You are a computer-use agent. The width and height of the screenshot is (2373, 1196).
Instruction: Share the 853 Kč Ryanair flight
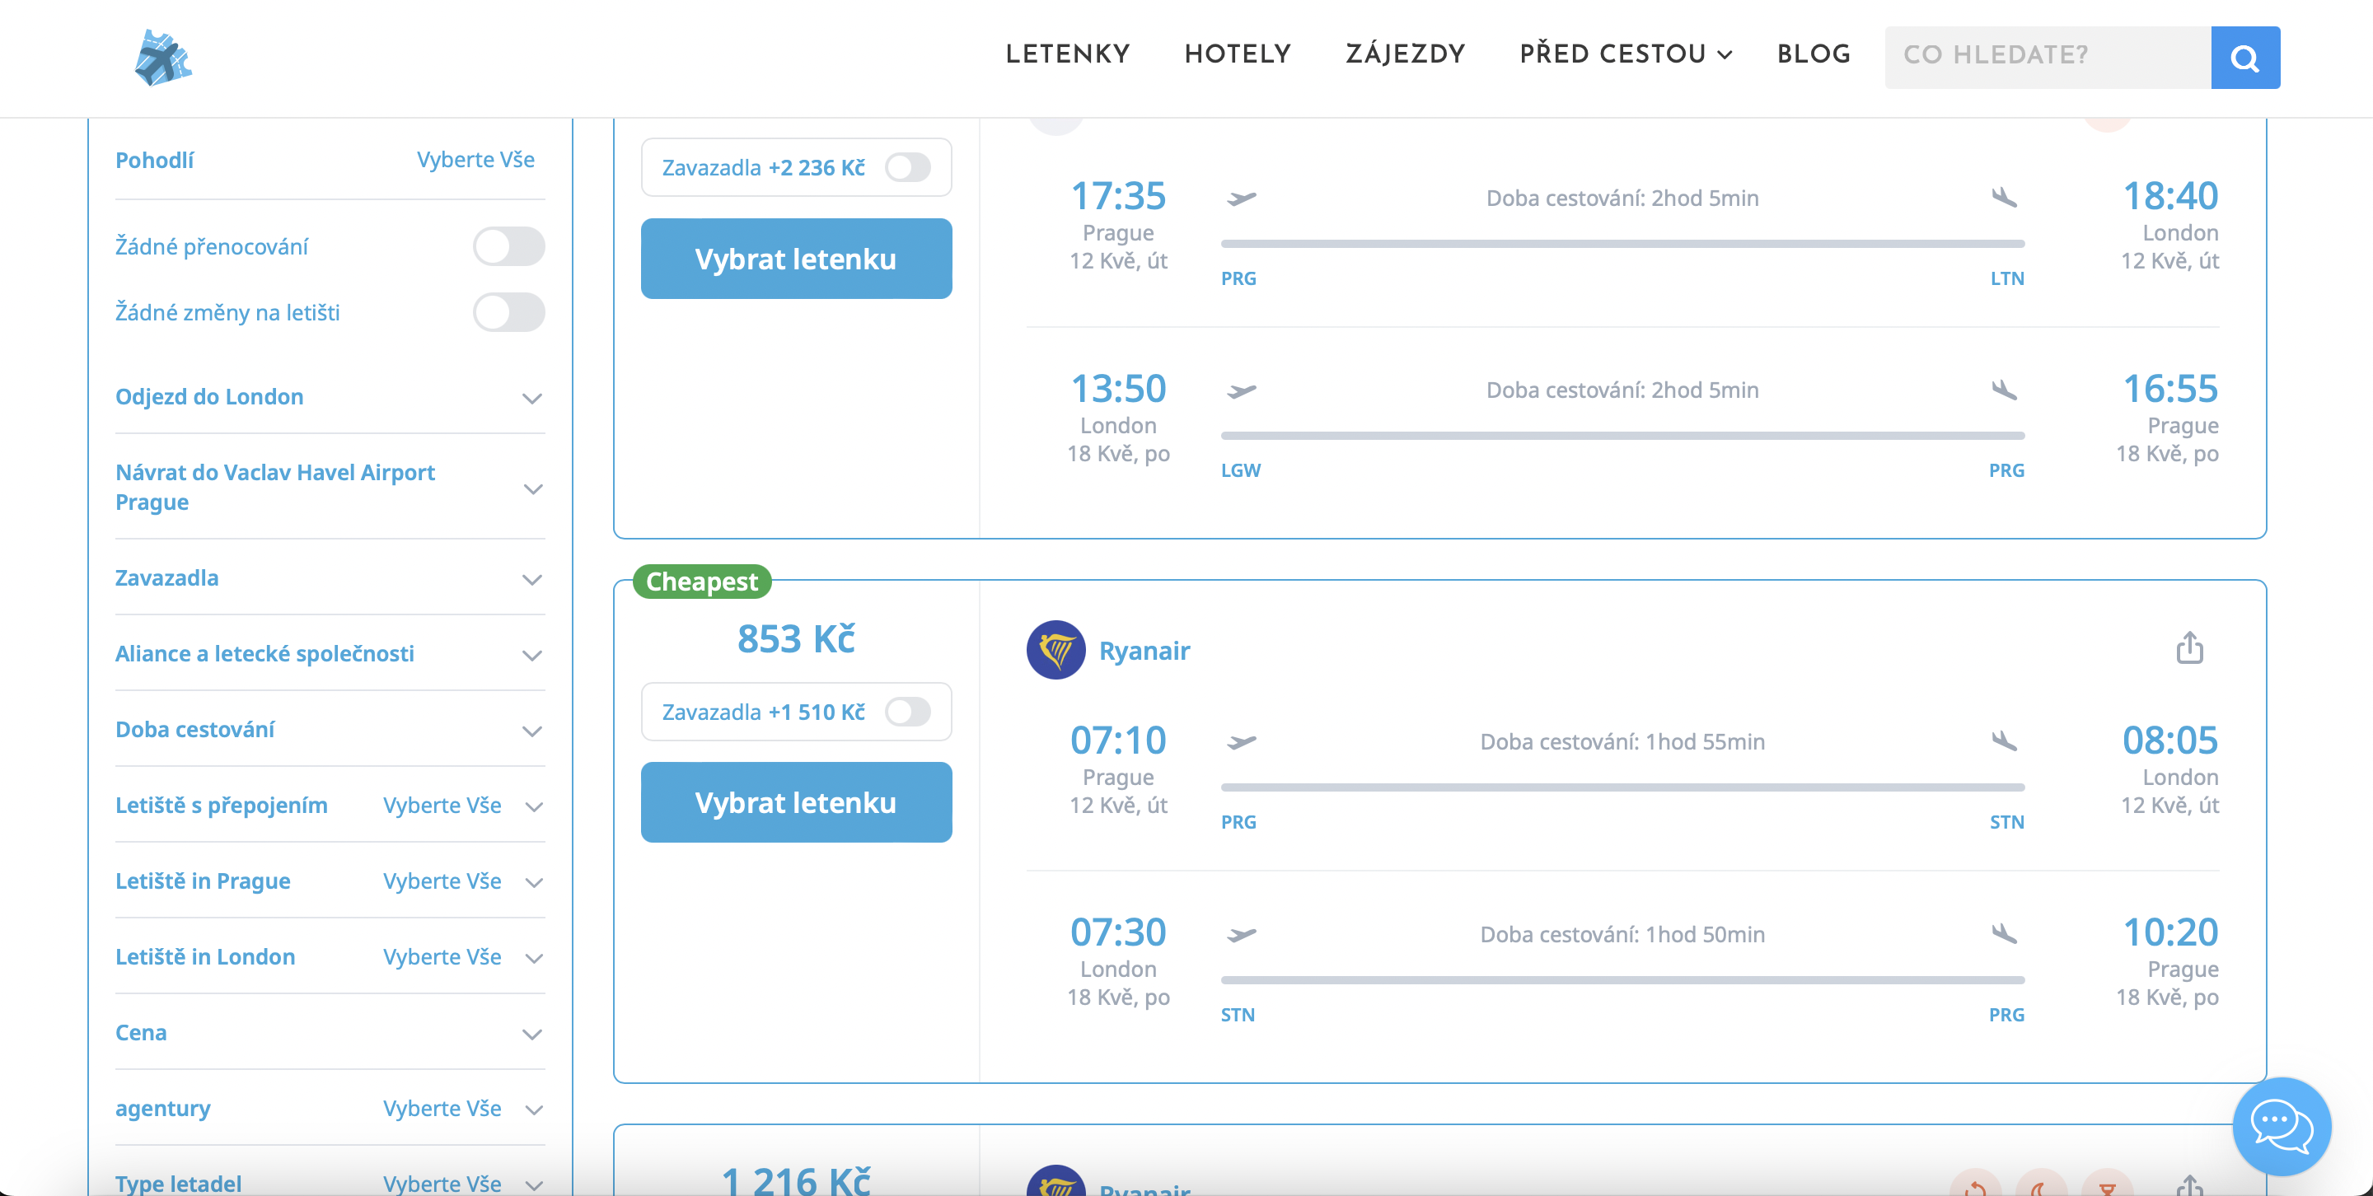(x=2188, y=648)
